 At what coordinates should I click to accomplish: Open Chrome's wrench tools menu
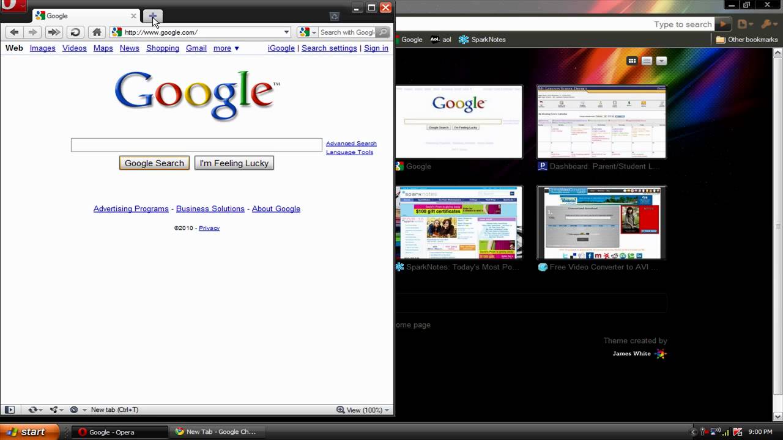coord(768,24)
